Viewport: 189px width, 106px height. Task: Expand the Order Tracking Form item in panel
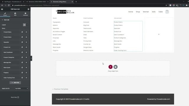(x=11, y=78)
